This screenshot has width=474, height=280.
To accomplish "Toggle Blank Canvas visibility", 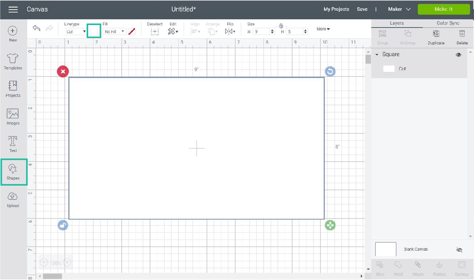I will (459, 250).
